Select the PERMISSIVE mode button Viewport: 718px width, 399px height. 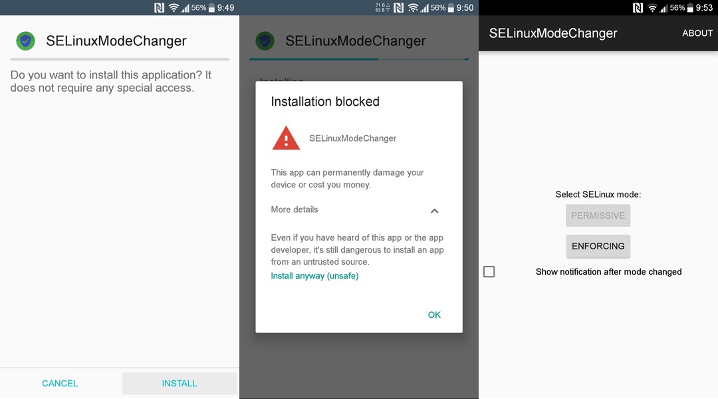(598, 215)
